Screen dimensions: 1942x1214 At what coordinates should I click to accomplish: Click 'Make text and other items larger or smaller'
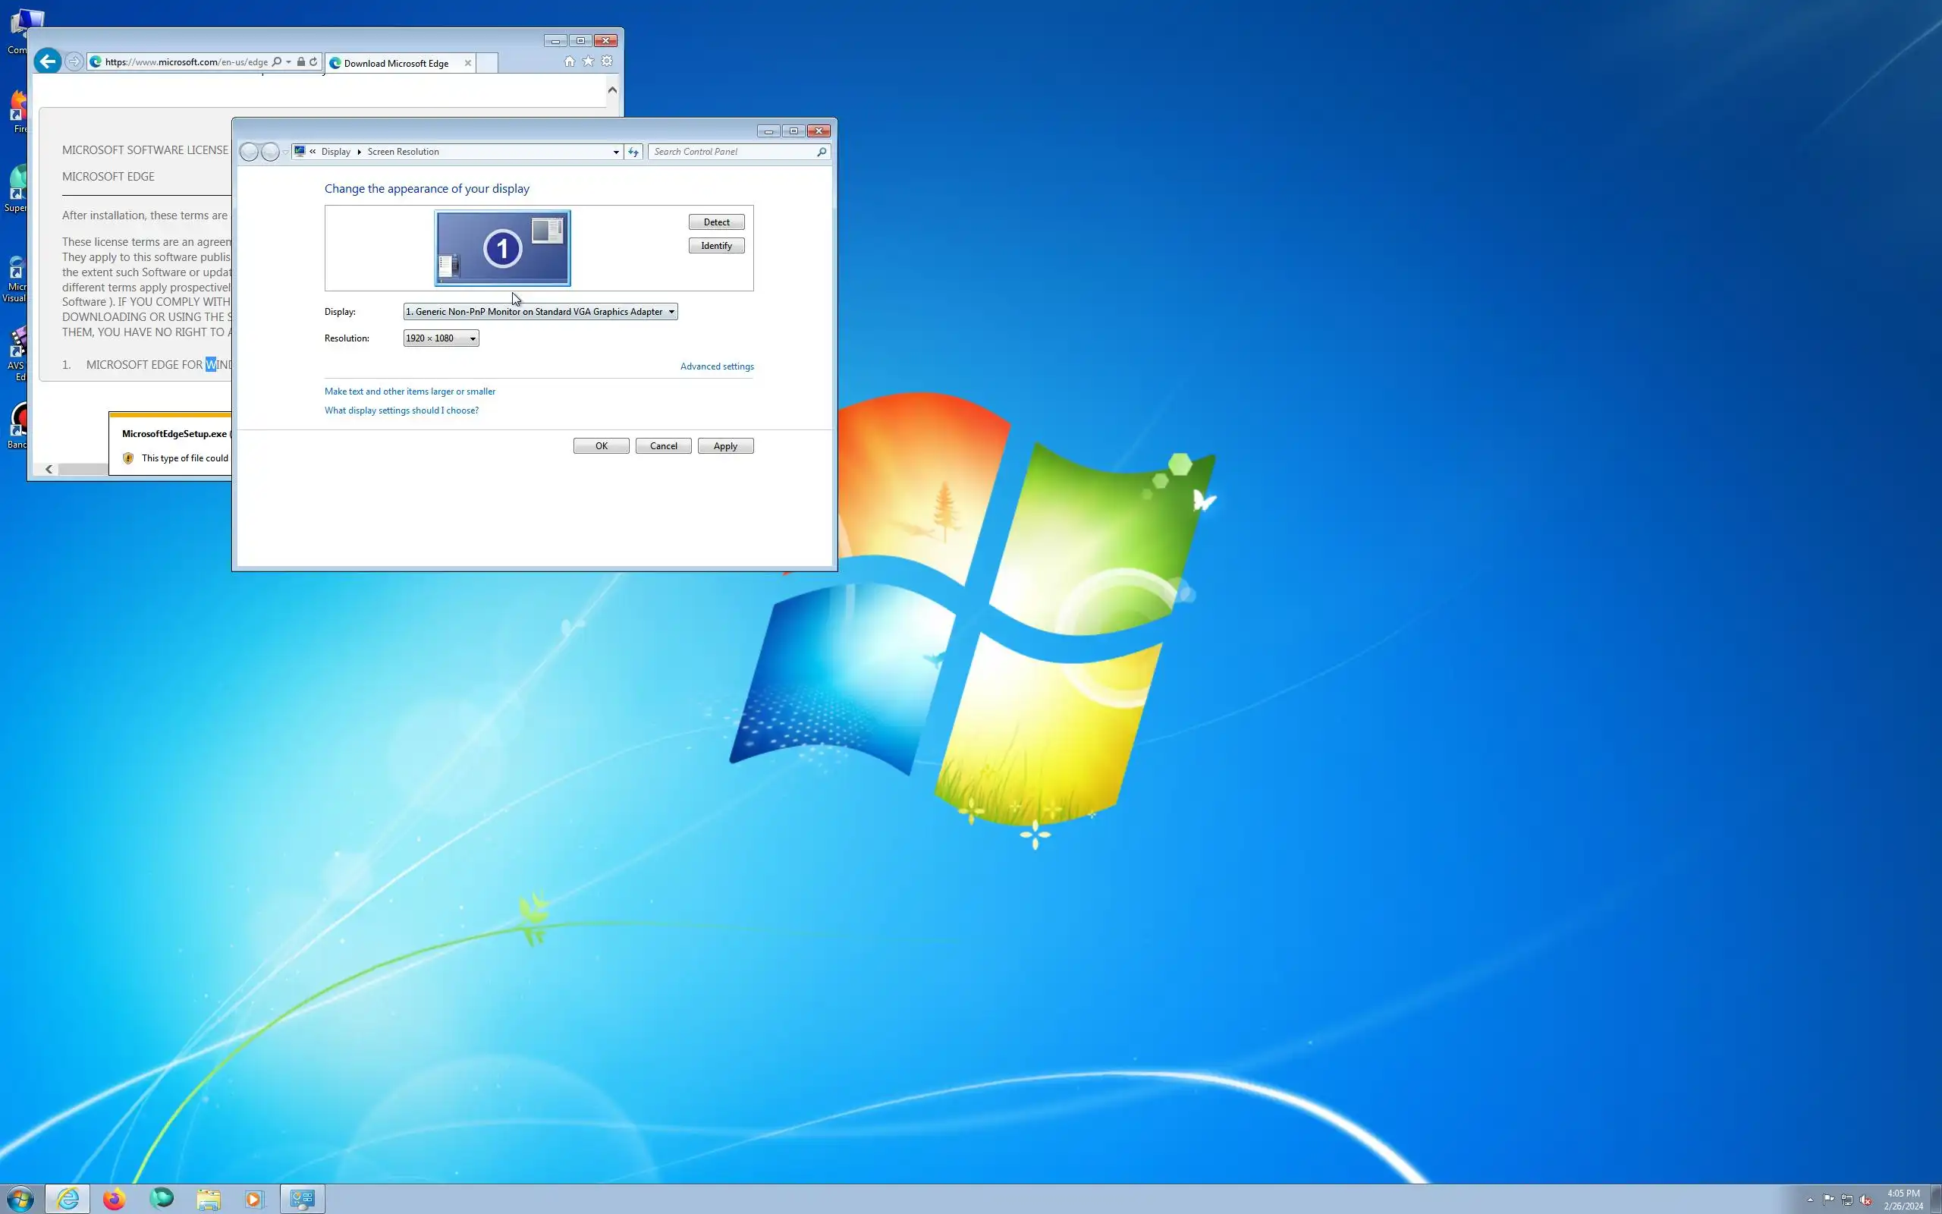tap(410, 392)
